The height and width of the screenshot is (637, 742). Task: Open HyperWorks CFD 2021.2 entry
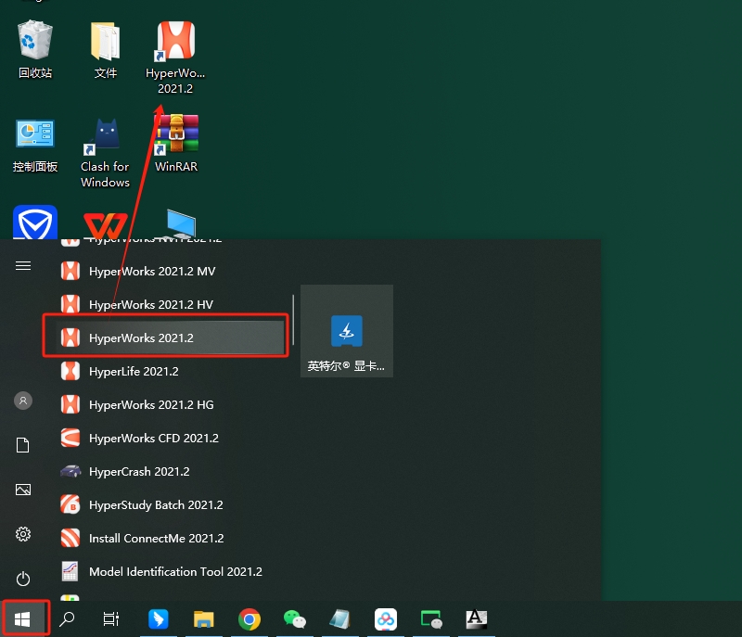(173, 438)
